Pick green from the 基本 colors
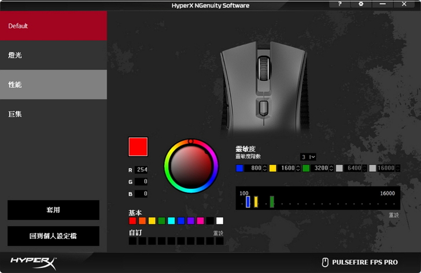421x273 pixels. click(162, 220)
